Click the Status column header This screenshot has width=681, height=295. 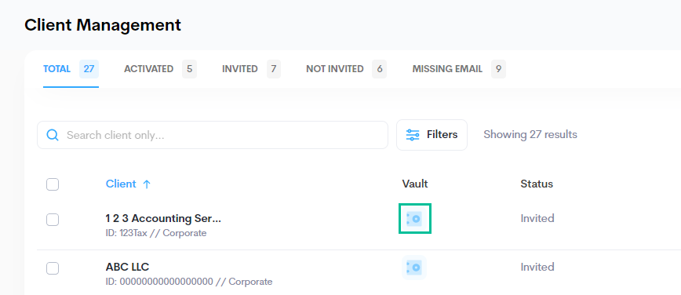537,184
